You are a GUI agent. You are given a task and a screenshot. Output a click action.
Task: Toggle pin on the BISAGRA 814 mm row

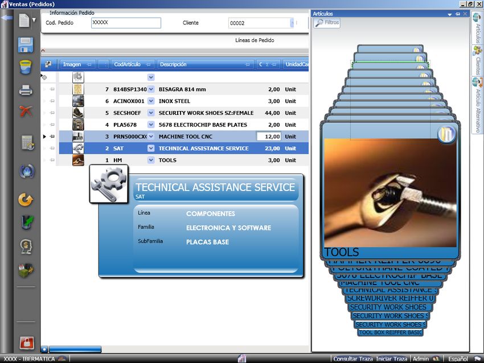coord(52,89)
